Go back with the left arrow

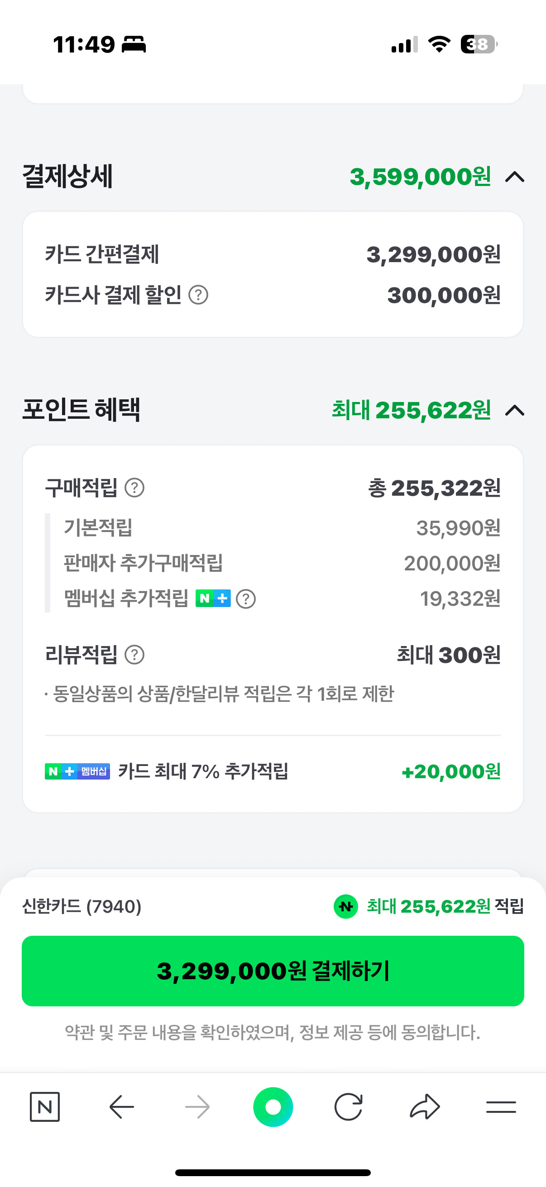[122, 1106]
